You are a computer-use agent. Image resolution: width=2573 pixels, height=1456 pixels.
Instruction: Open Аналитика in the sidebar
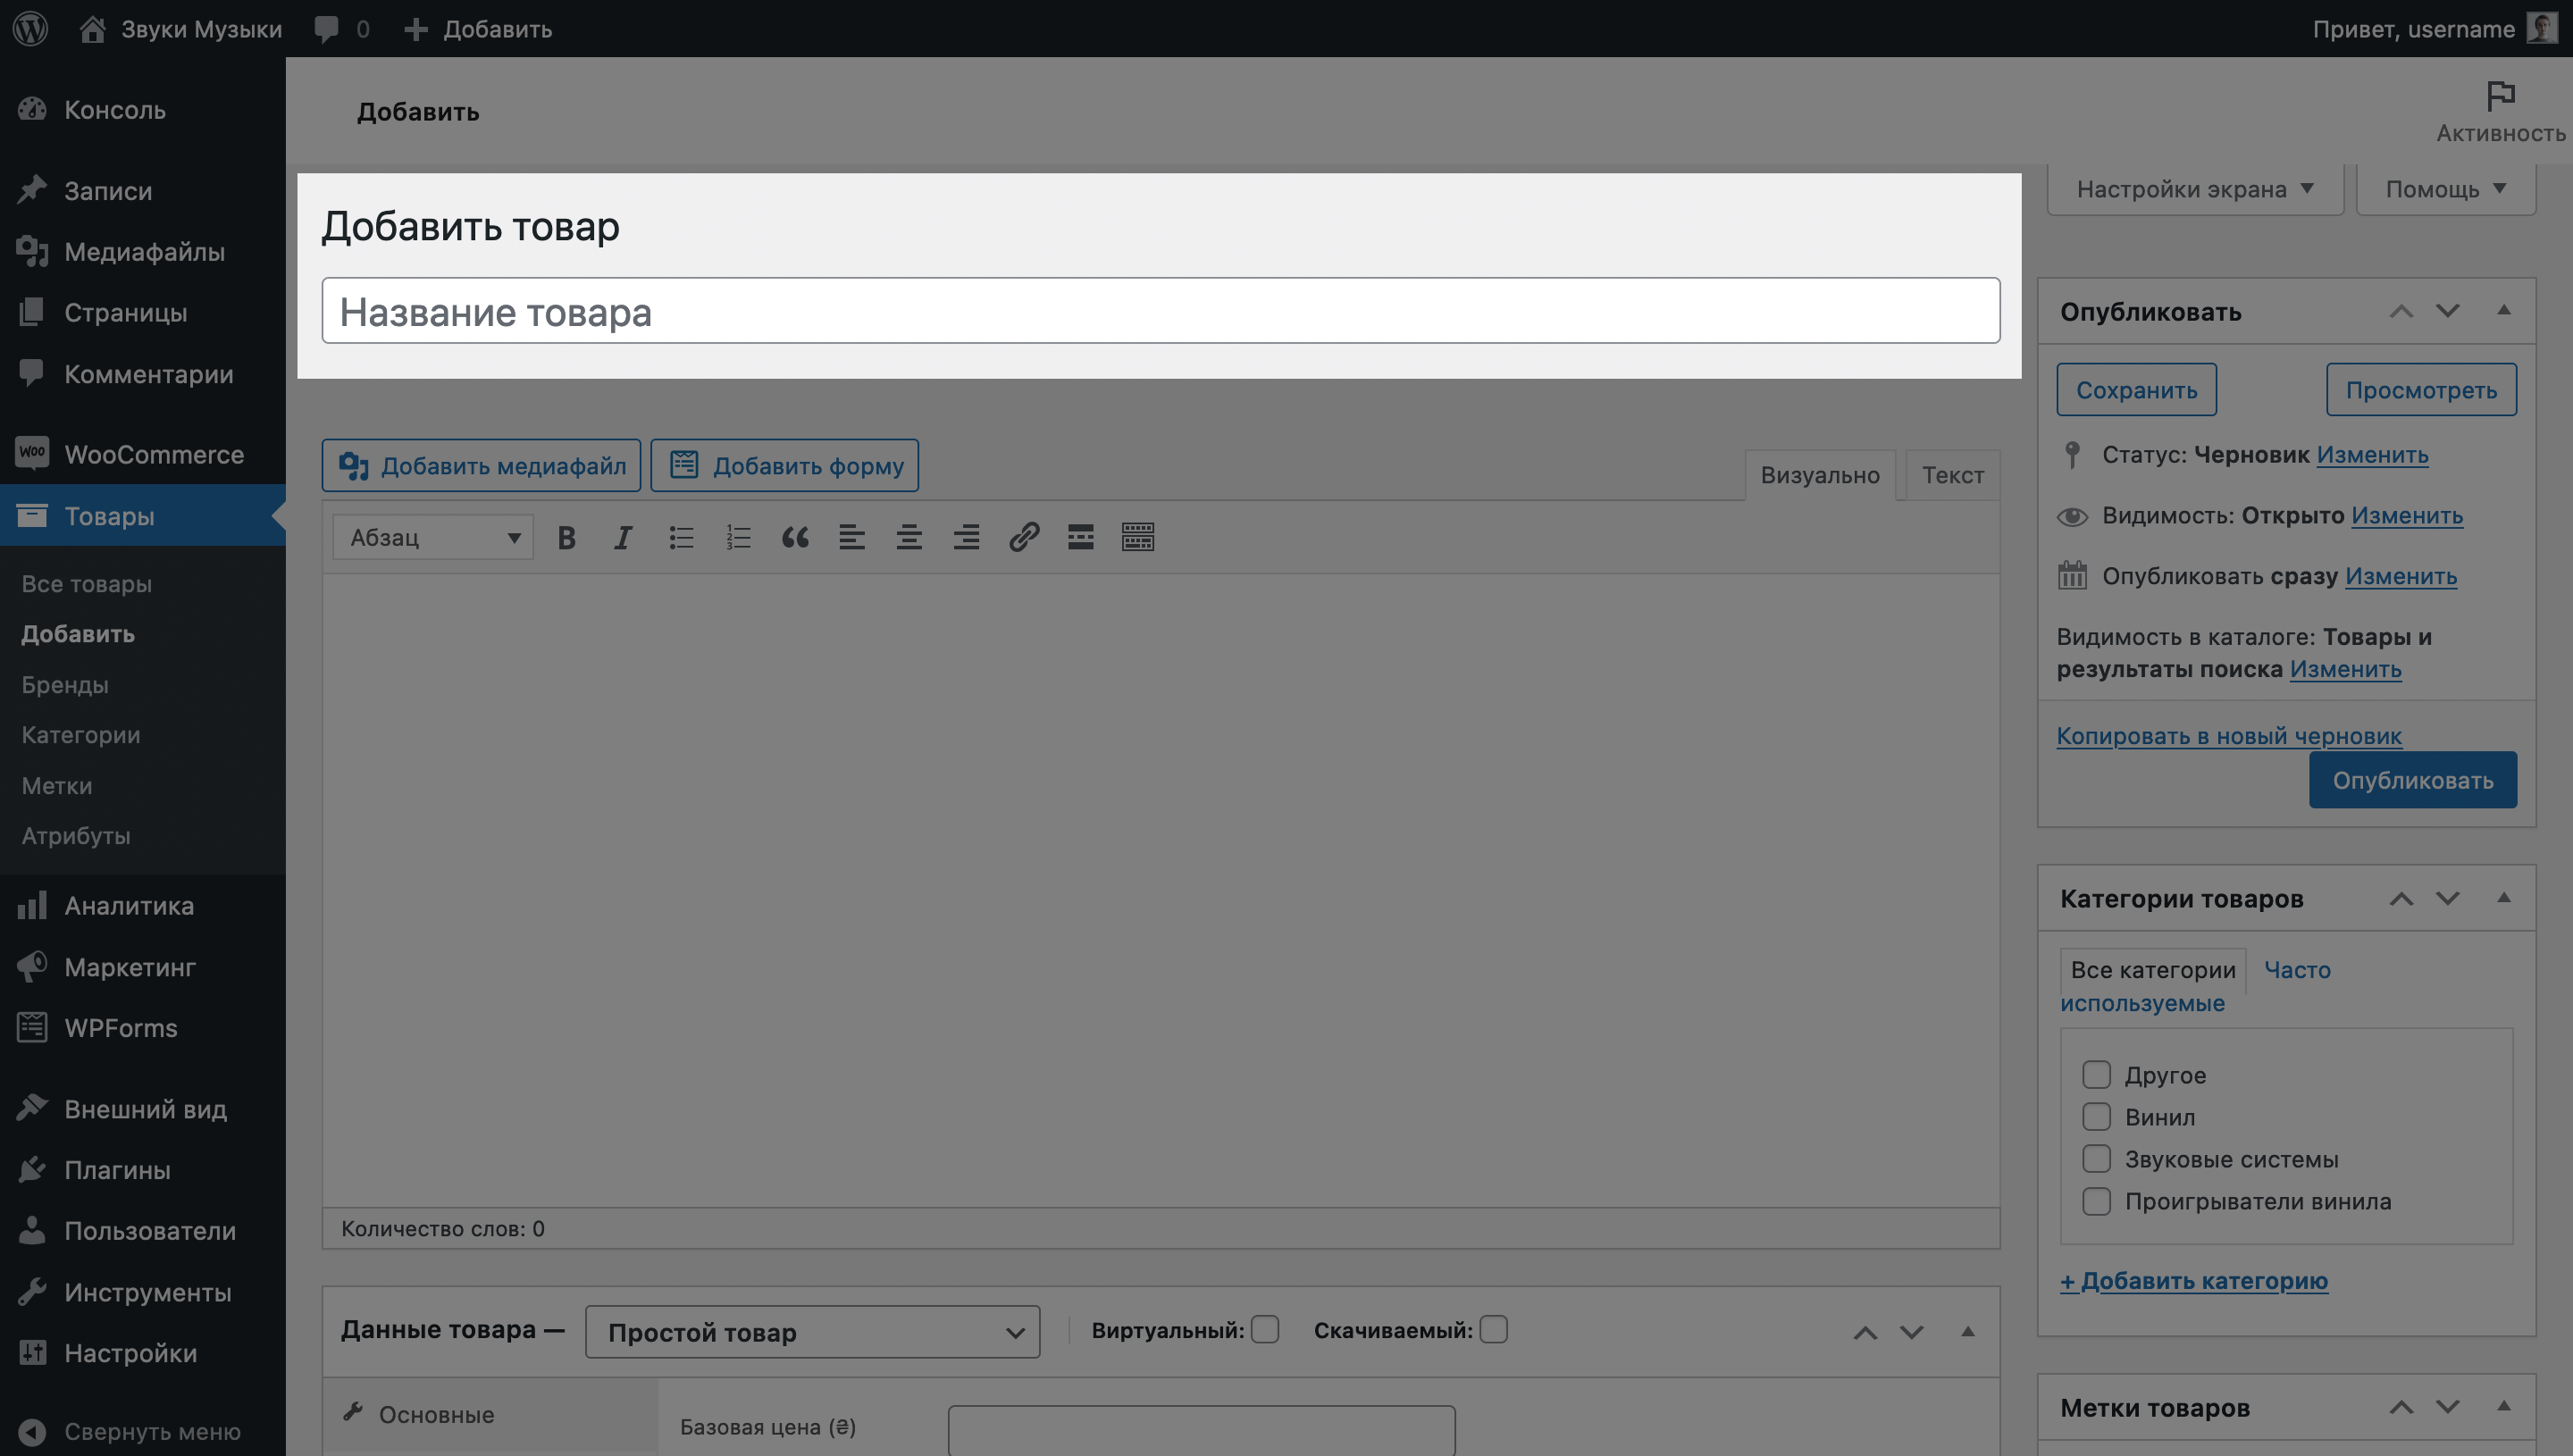coord(143,906)
